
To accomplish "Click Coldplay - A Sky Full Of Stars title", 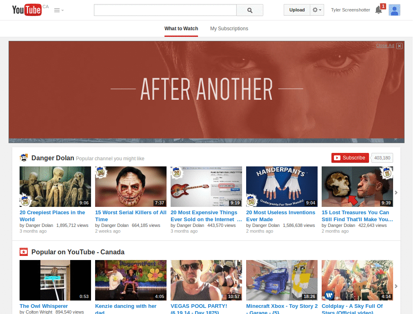I will 352,309.
